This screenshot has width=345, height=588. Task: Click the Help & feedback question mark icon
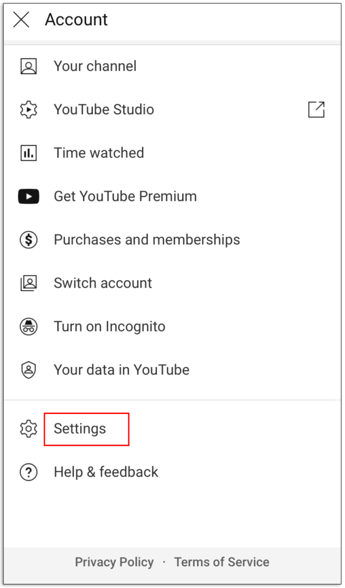coord(29,472)
